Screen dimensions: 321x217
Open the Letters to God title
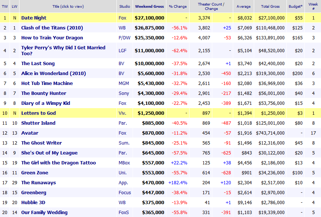39,113
